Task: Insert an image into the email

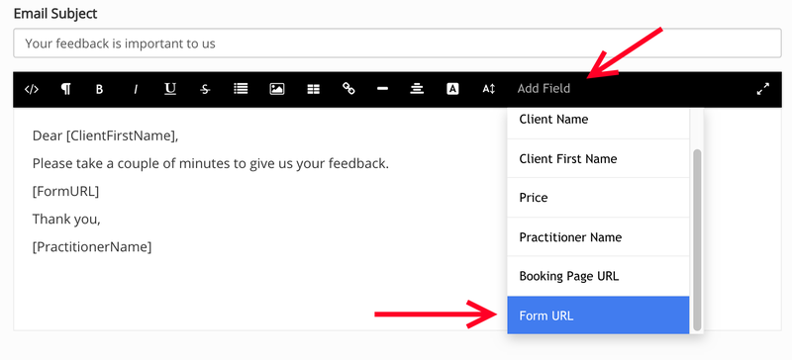Action: pos(277,89)
